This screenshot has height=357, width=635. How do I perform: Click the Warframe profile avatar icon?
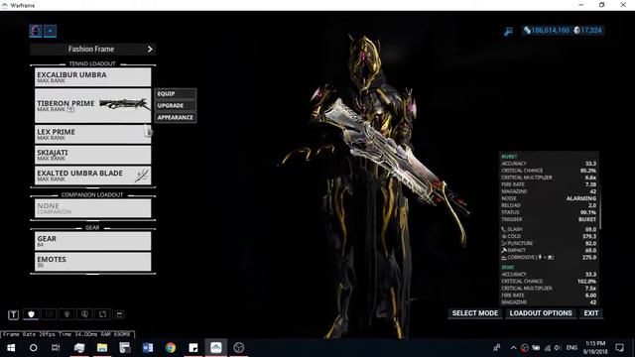pos(36,31)
